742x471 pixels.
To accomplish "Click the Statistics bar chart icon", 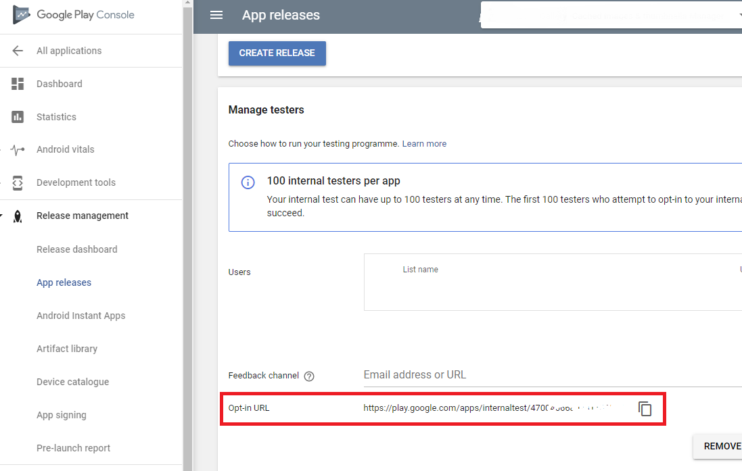I will (18, 117).
